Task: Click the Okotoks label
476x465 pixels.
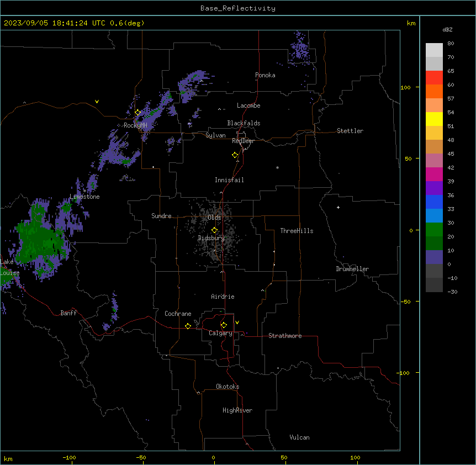Action: click(x=228, y=387)
